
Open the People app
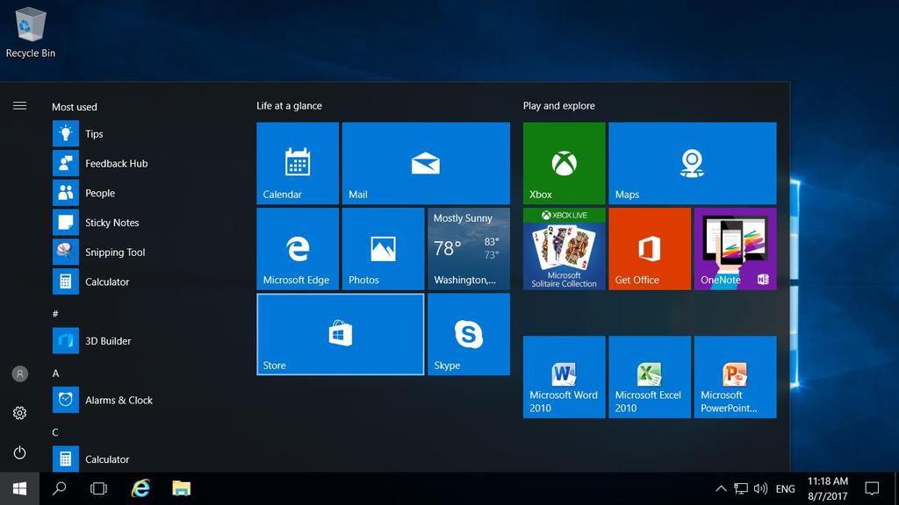[x=143, y=193]
